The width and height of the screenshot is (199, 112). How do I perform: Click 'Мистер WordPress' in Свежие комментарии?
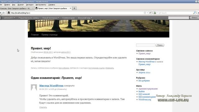click(x=146, y=62)
